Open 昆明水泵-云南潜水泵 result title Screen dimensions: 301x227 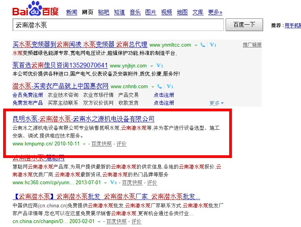pos(84,119)
